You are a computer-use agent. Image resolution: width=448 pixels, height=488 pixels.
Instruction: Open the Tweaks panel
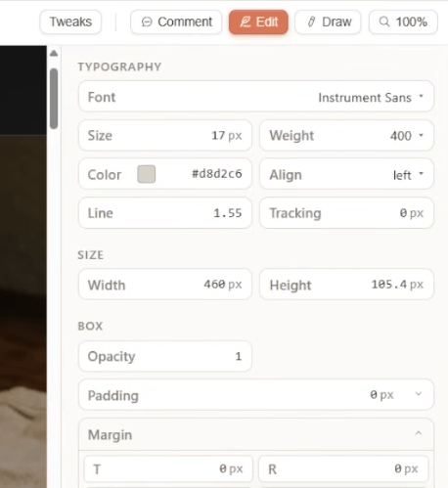click(70, 22)
